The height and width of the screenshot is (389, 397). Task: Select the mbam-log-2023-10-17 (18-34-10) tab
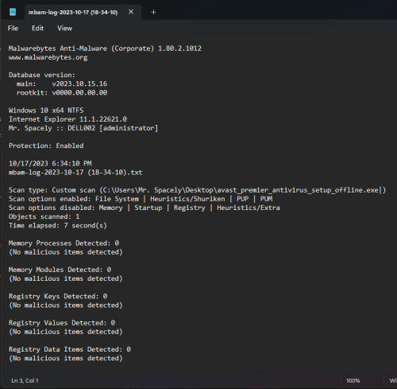click(83, 12)
